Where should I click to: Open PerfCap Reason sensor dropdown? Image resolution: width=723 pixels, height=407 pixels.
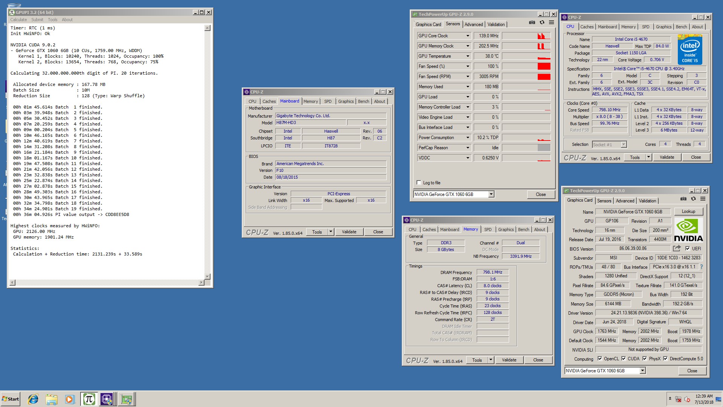tap(468, 148)
